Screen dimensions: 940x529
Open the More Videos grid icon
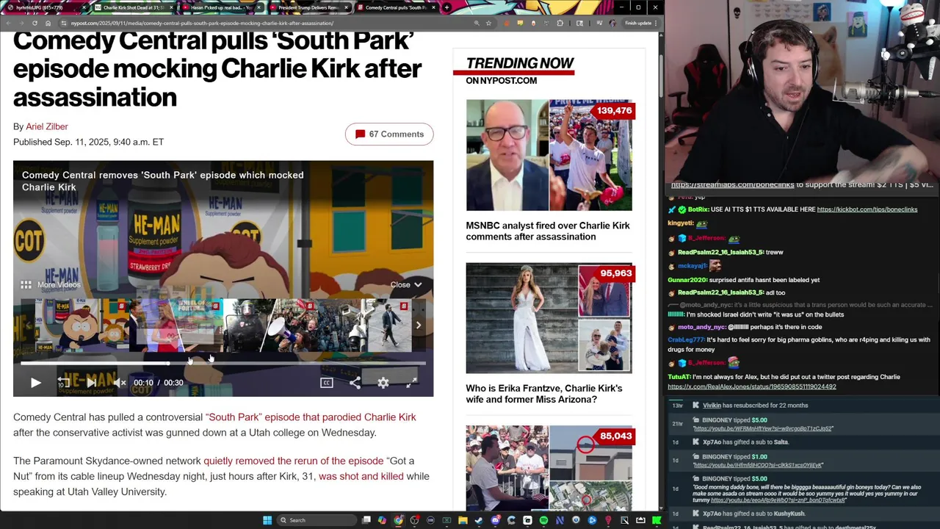[x=26, y=284]
